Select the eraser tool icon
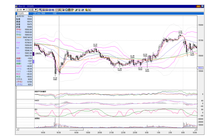This screenshot has width=219, height=139. 83,10
